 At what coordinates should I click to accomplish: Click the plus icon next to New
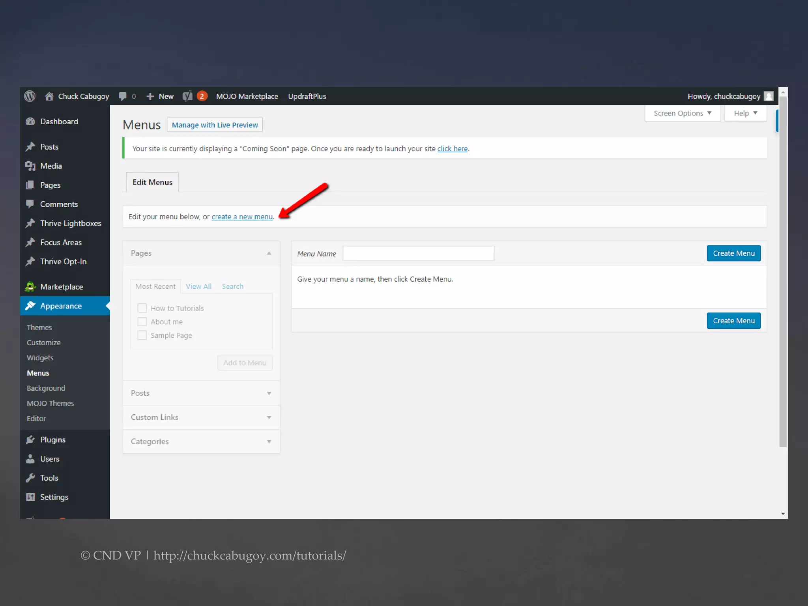coord(150,96)
